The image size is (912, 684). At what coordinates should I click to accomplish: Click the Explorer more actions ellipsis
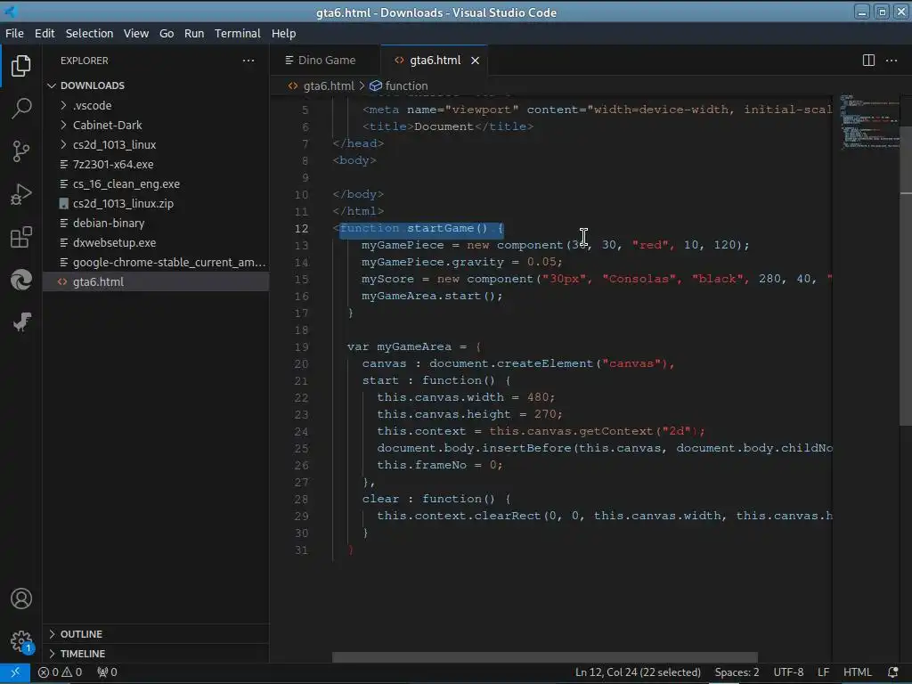coord(248,61)
